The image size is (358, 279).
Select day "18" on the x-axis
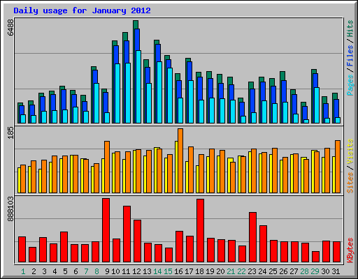[199, 271]
